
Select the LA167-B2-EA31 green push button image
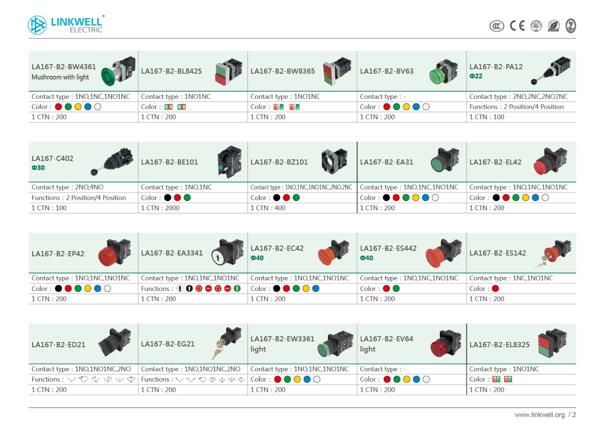(x=445, y=160)
